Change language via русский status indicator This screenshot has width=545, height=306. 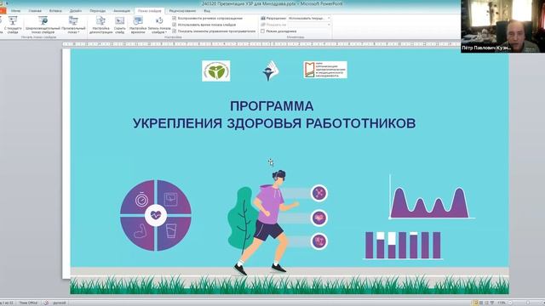coord(60,303)
